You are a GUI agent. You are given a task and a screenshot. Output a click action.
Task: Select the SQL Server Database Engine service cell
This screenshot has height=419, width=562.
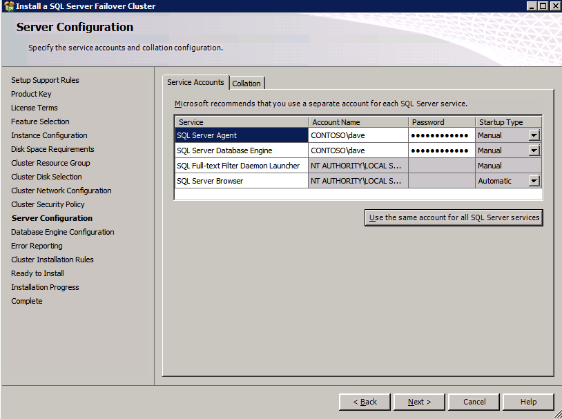(241, 150)
